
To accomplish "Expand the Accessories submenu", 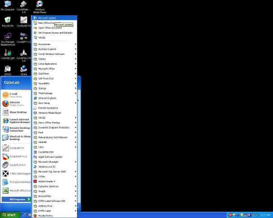I will pyautogui.click(x=54, y=44).
